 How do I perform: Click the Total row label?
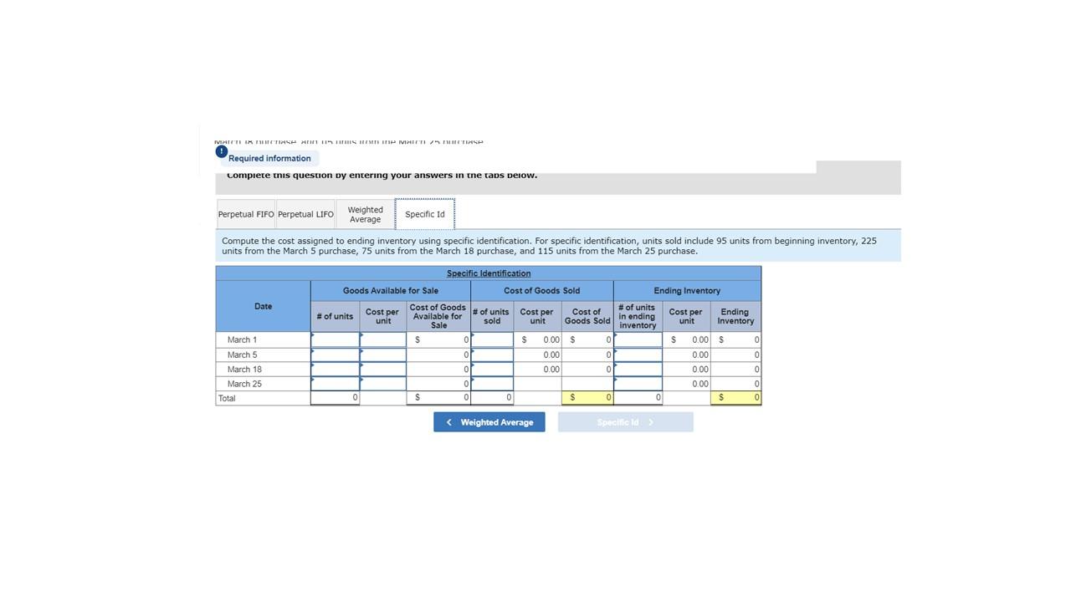227,398
